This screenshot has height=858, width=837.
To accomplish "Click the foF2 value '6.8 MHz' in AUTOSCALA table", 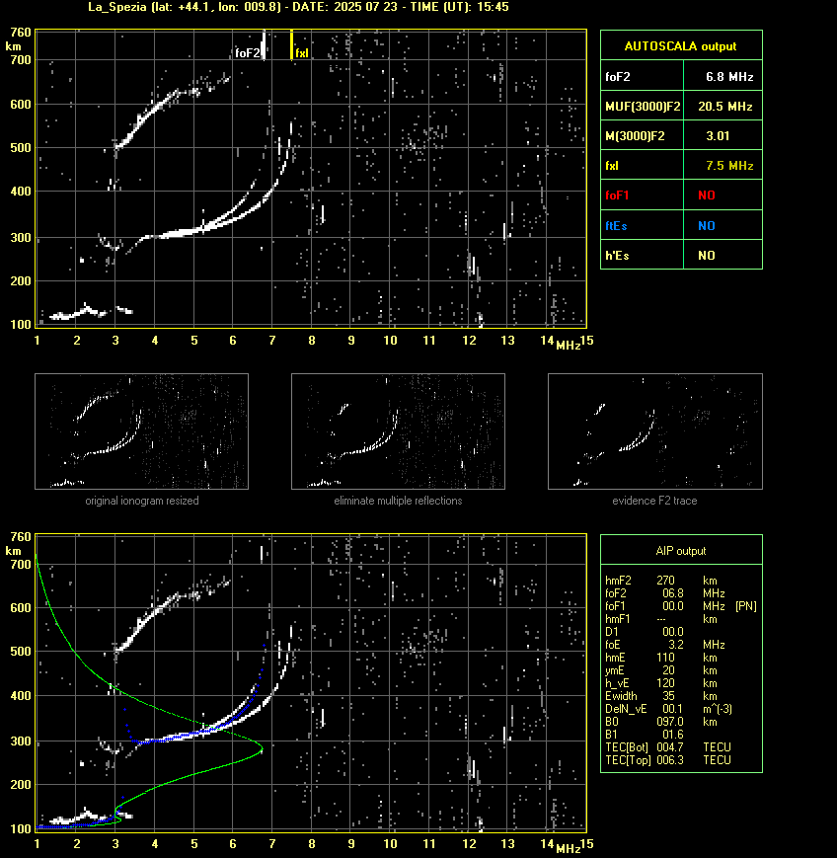I will (729, 77).
